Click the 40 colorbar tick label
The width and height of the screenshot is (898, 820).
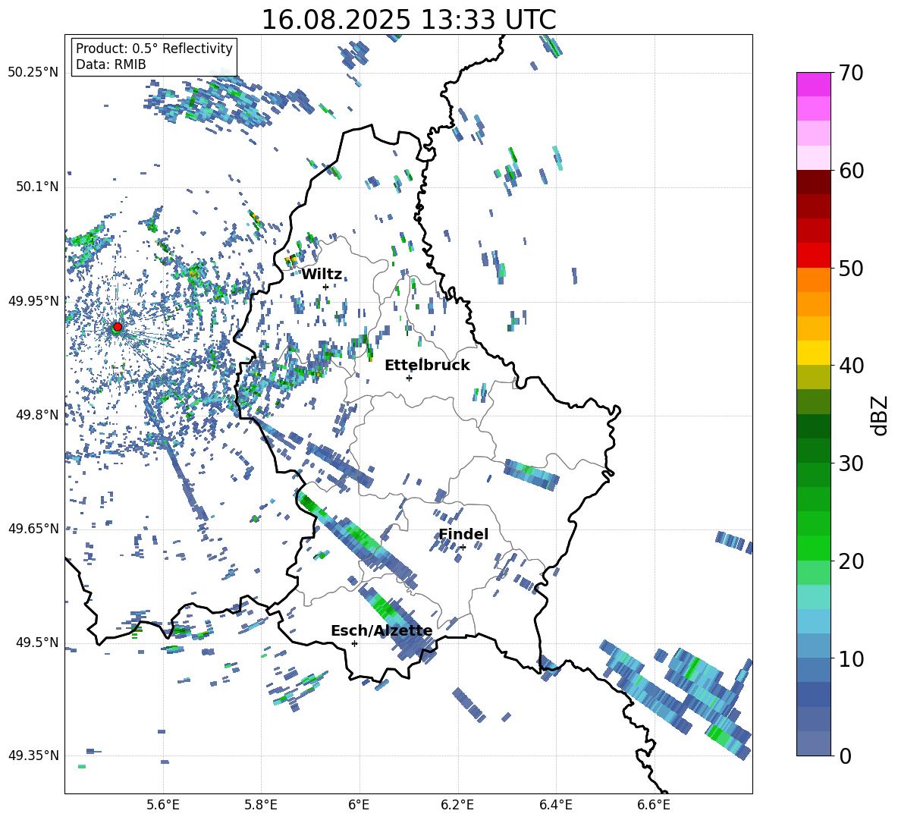(x=851, y=366)
